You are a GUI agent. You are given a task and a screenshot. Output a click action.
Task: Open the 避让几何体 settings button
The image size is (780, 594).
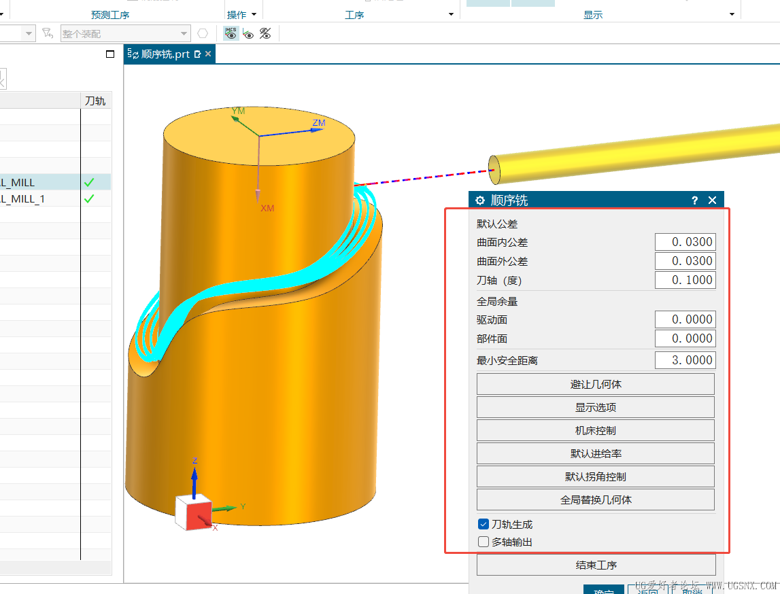[x=596, y=384]
